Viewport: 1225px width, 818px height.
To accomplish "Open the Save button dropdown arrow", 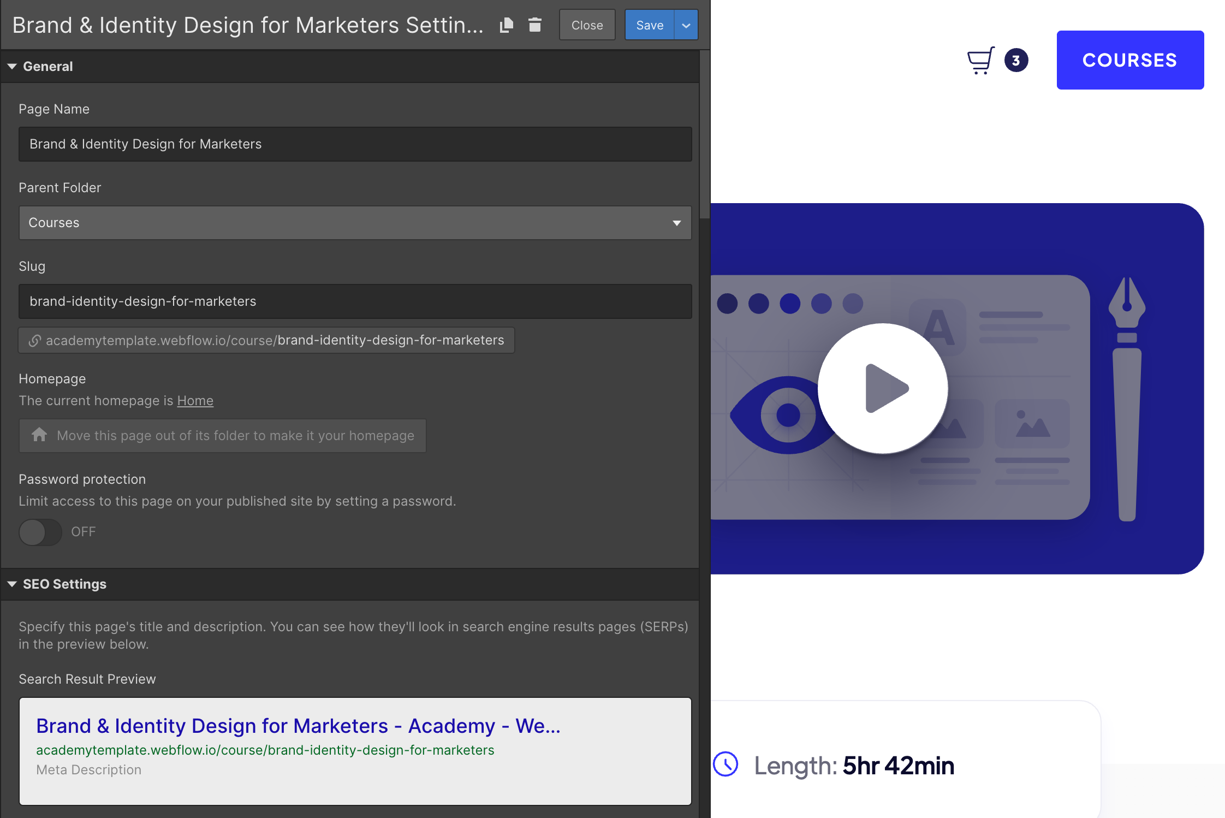I will [686, 25].
